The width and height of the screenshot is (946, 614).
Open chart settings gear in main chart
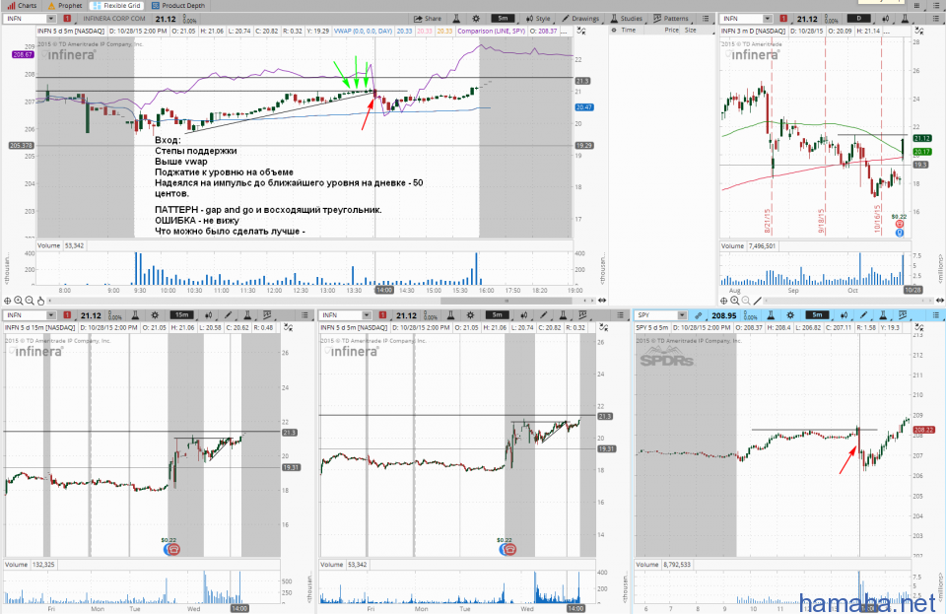click(475, 19)
